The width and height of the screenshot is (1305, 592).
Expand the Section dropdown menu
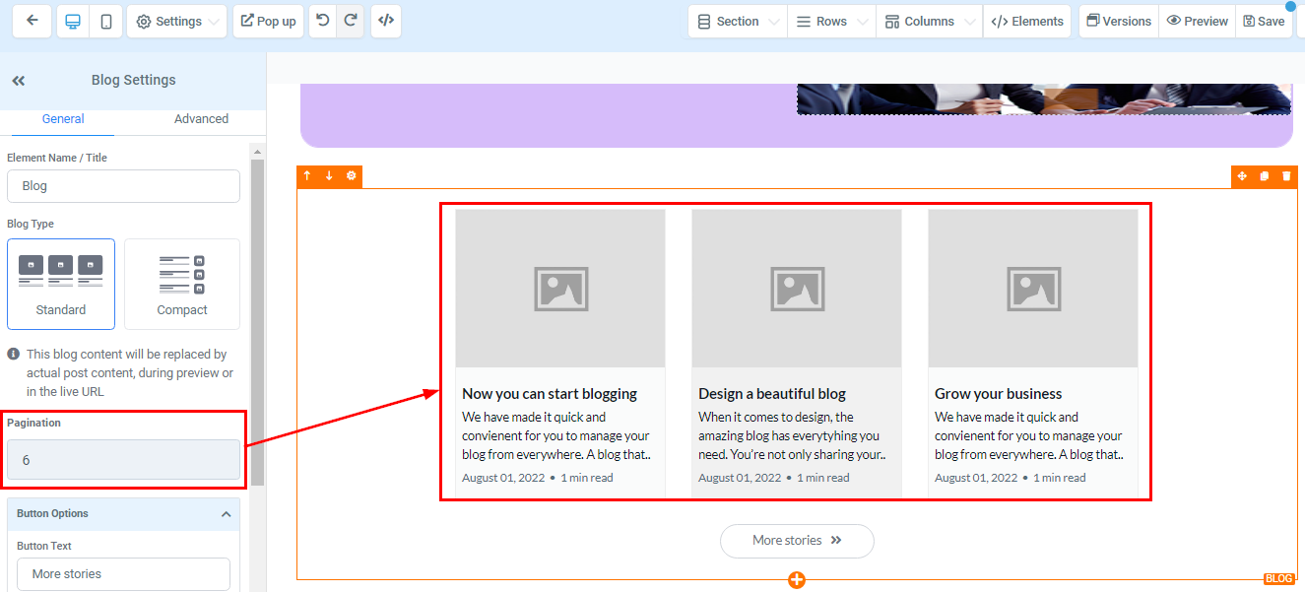point(738,21)
